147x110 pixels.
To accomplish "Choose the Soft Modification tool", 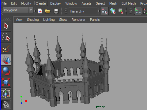I will click(6, 105).
